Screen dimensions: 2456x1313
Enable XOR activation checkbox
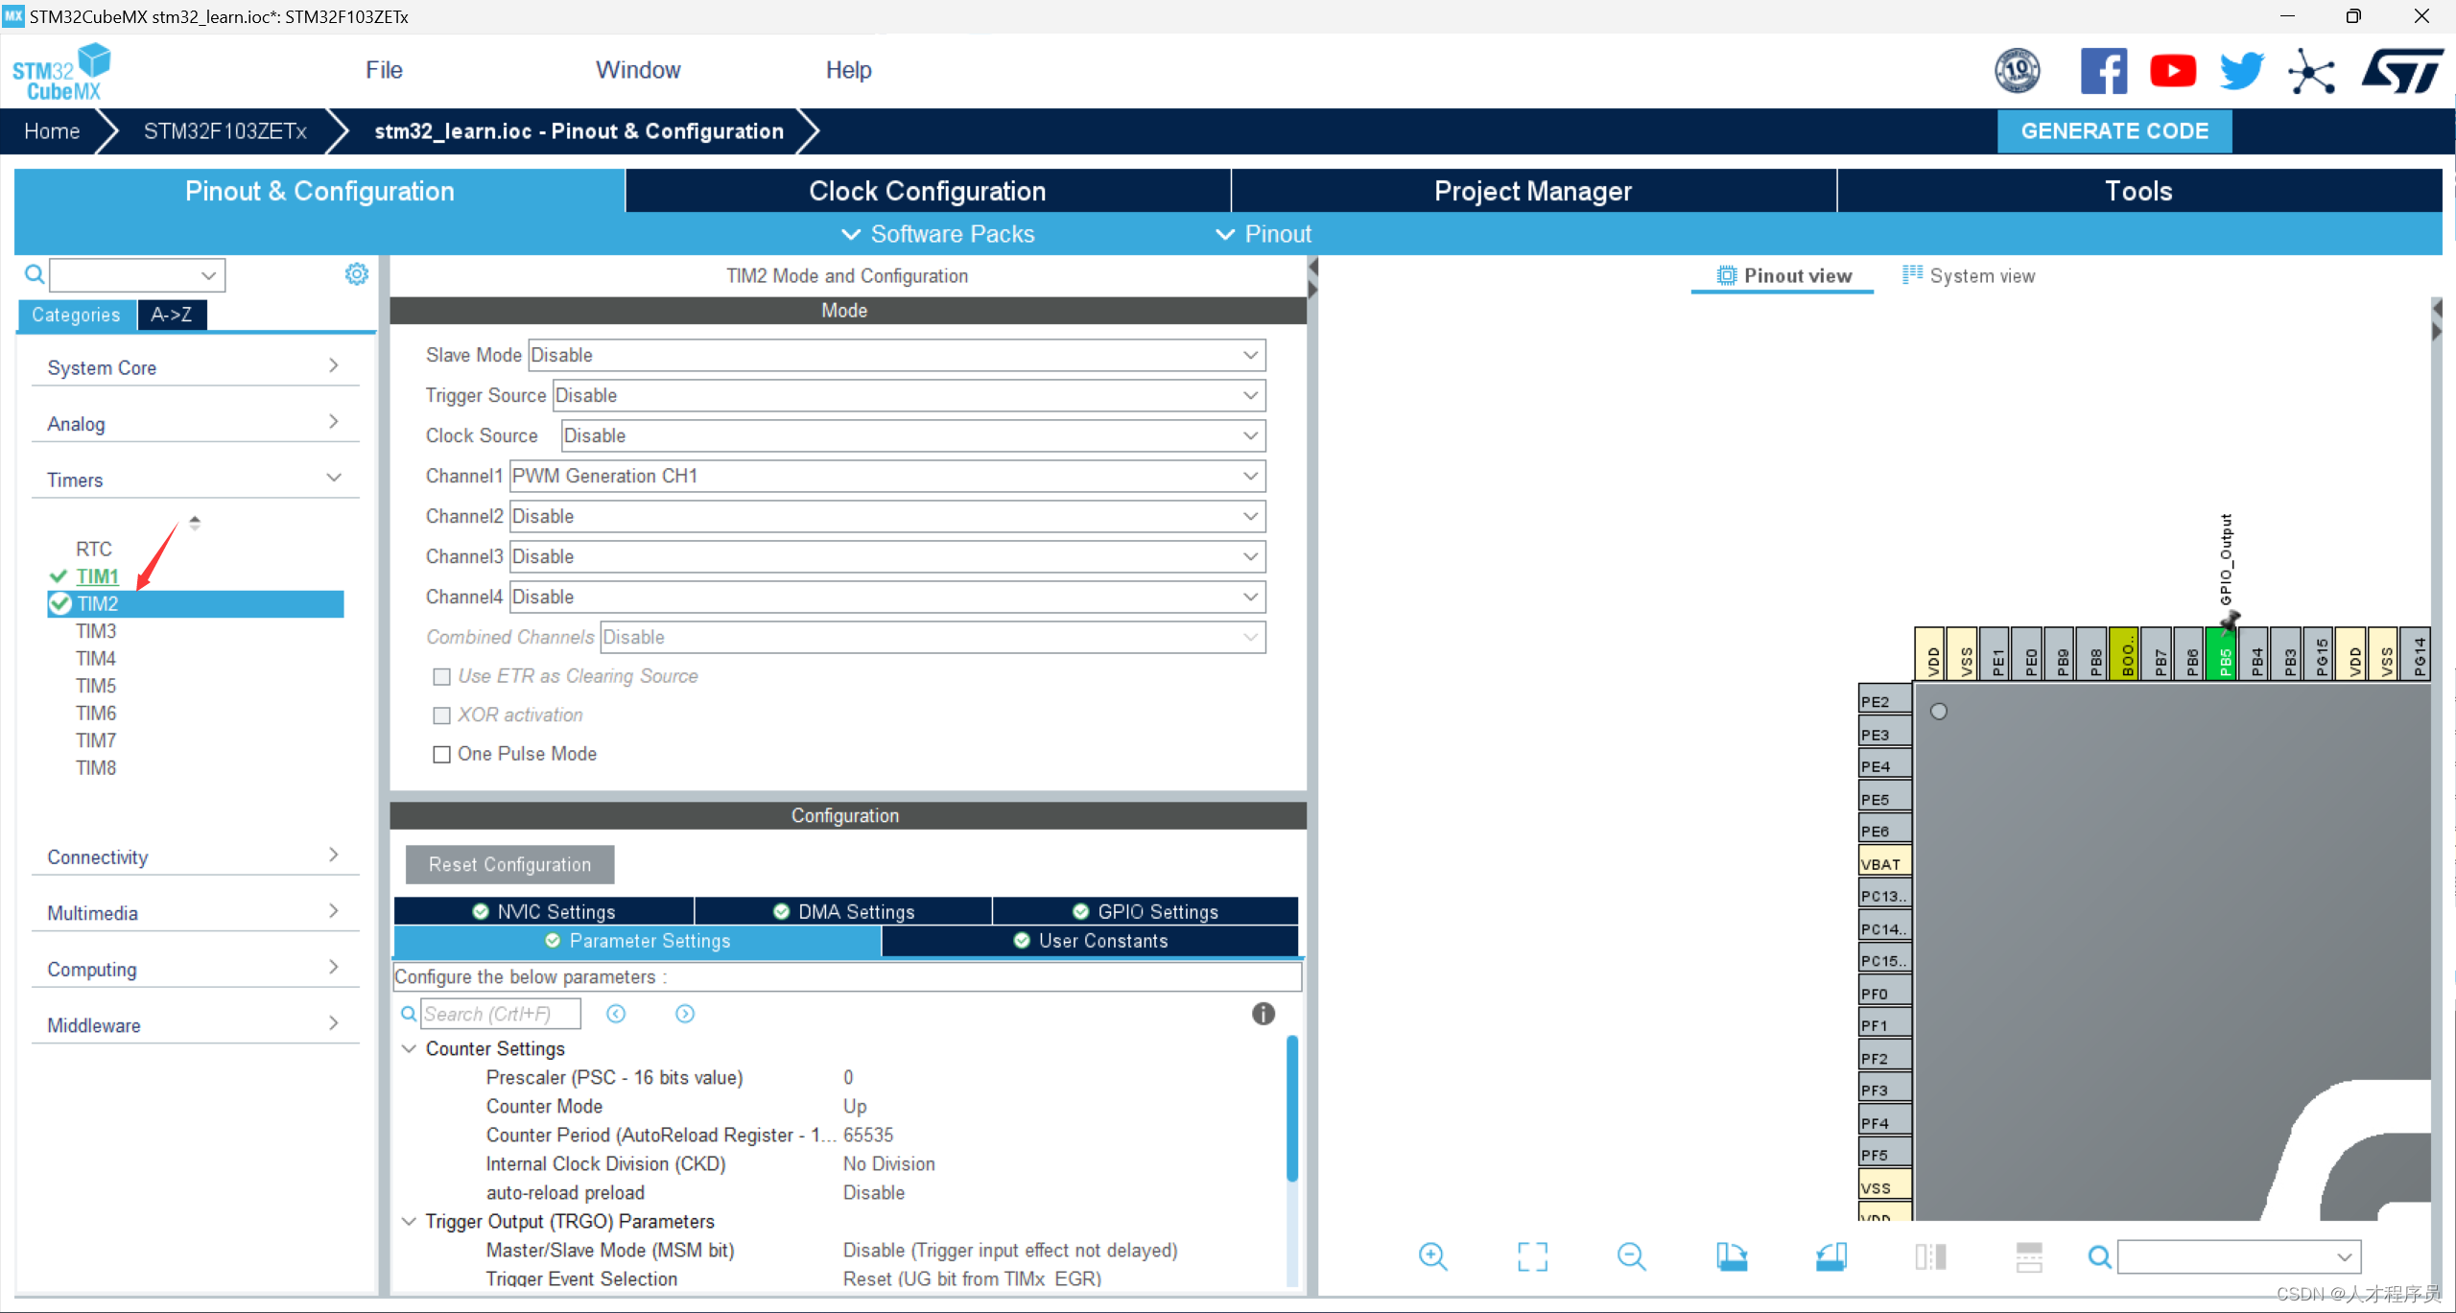pyautogui.click(x=440, y=715)
